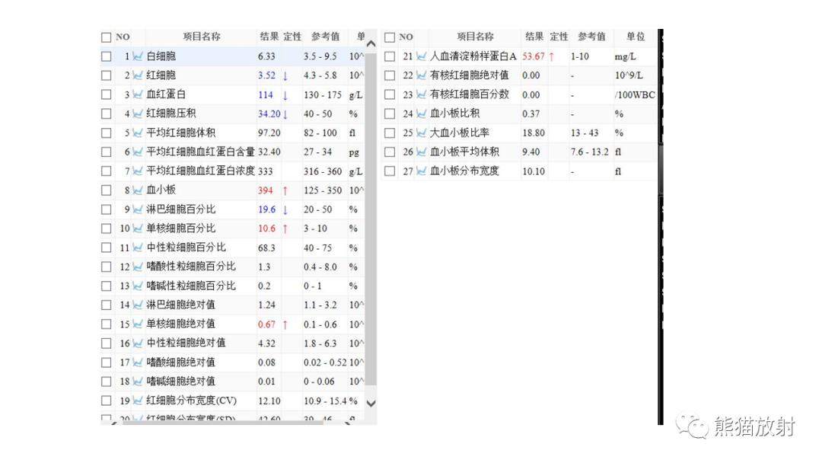
Task: Click the 定性 header in right table
Action: (x=559, y=37)
